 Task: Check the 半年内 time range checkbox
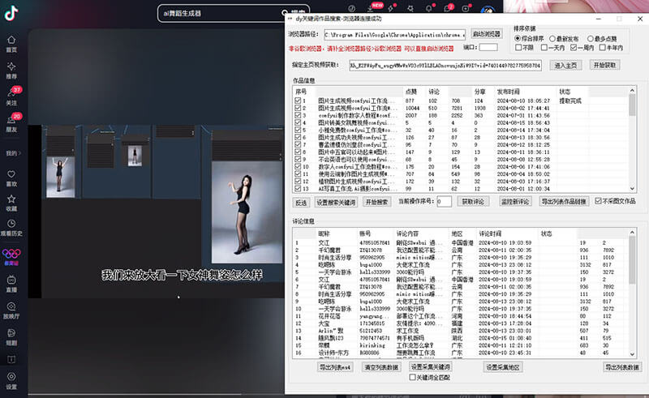603,48
